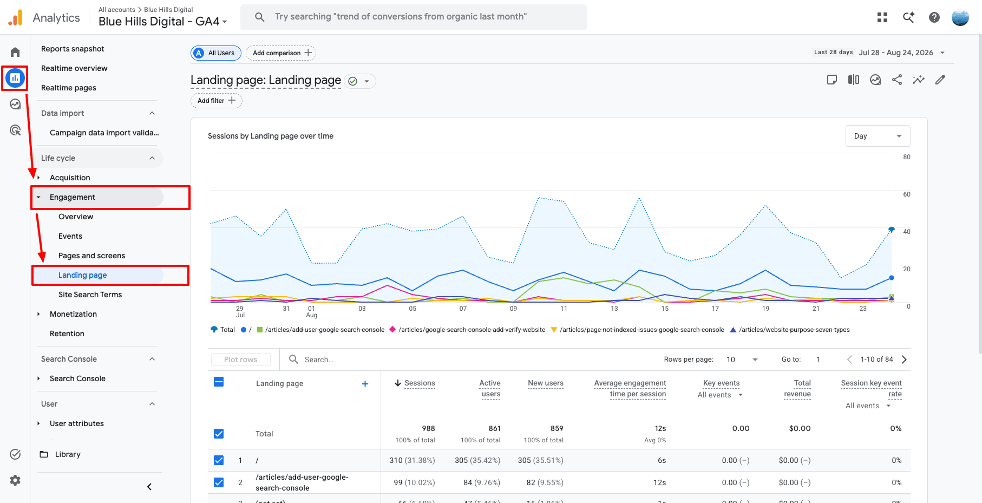
Task: Open the Help question mark icon
Action: 934,17
